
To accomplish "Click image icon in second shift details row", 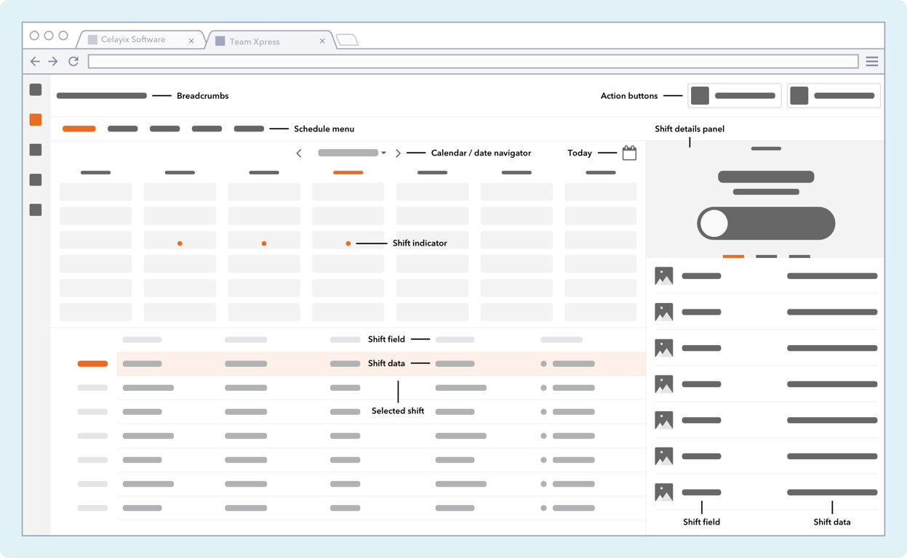I will [664, 312].
